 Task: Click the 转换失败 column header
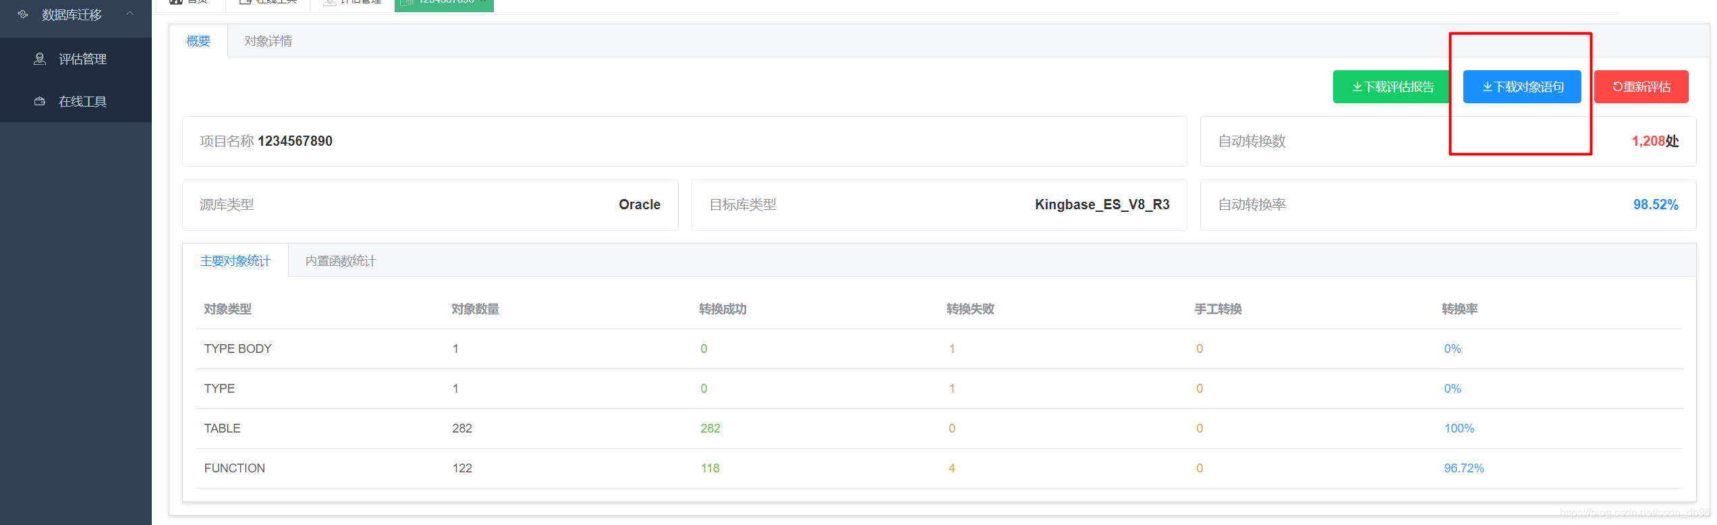click(x=970, y=309)
